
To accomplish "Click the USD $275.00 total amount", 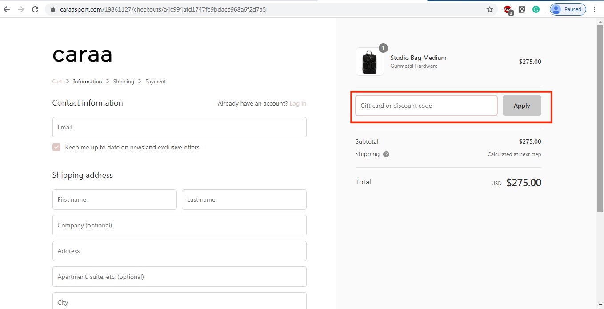I will tap(516, 183).
